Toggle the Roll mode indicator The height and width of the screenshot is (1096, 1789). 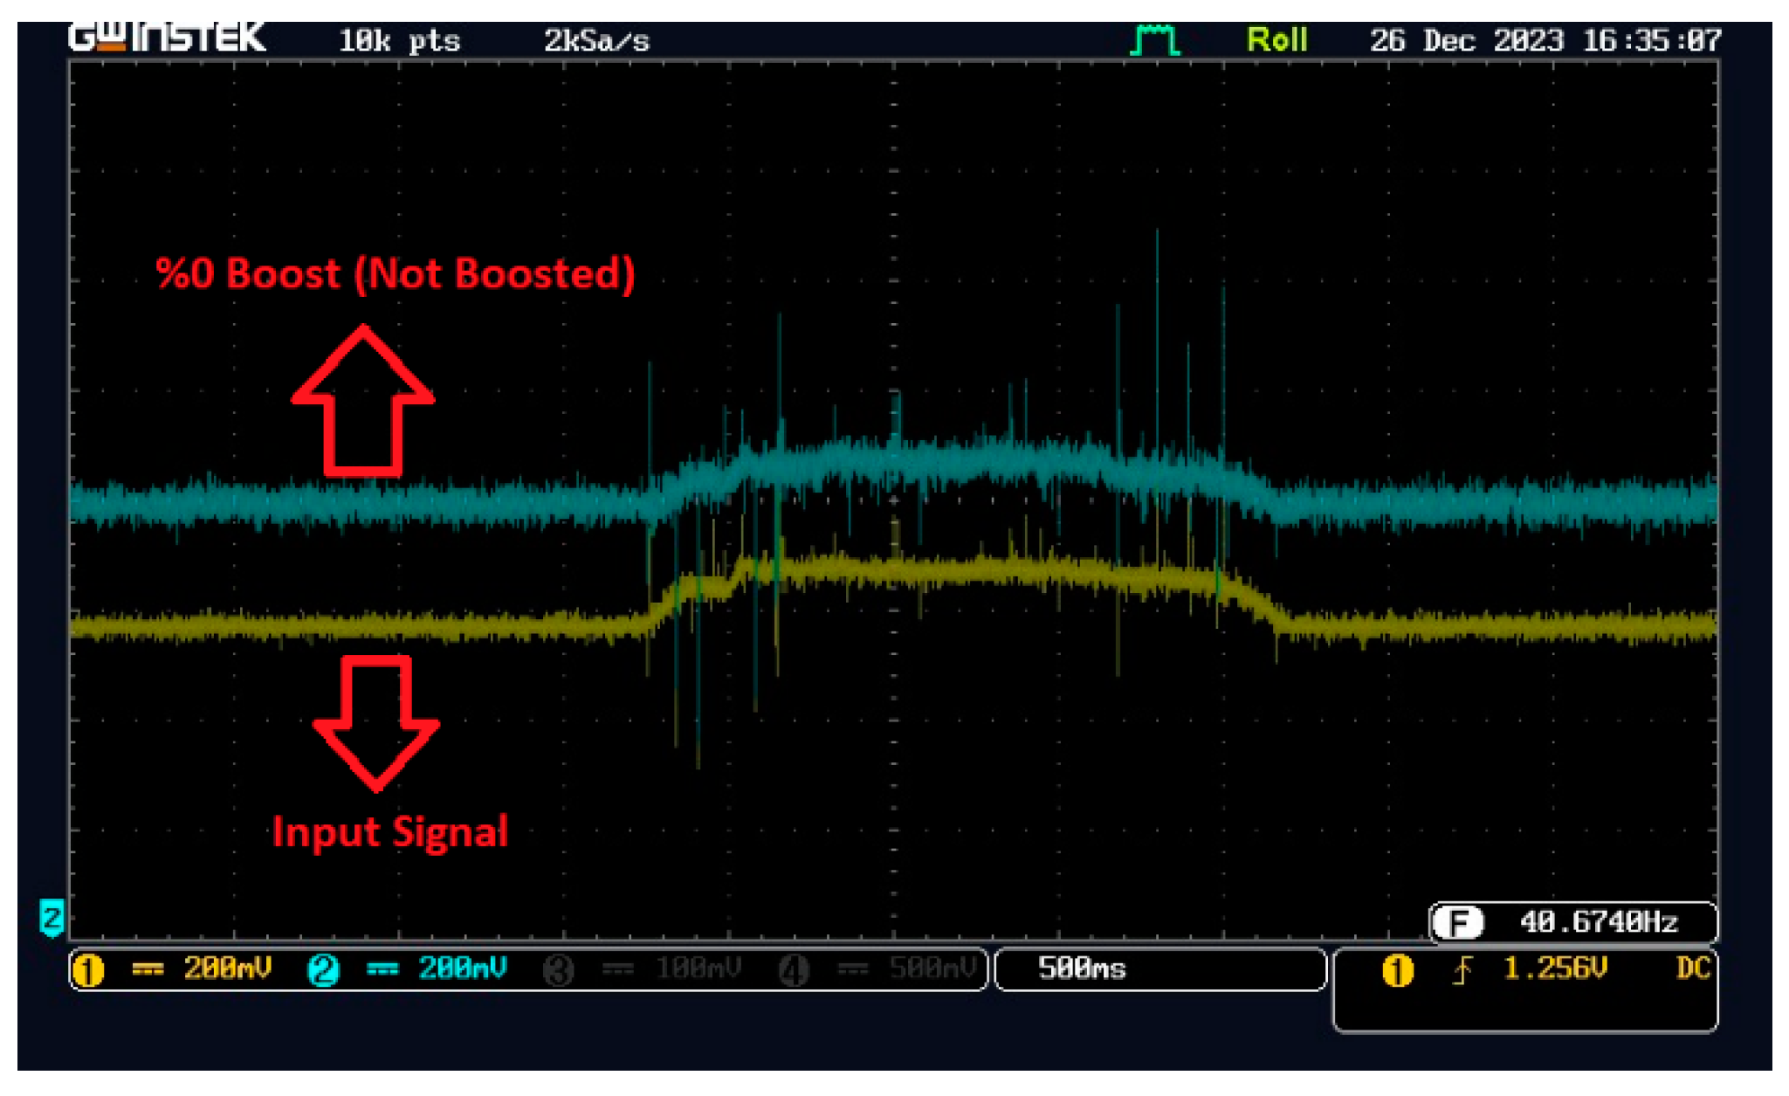coord(1276,40)
